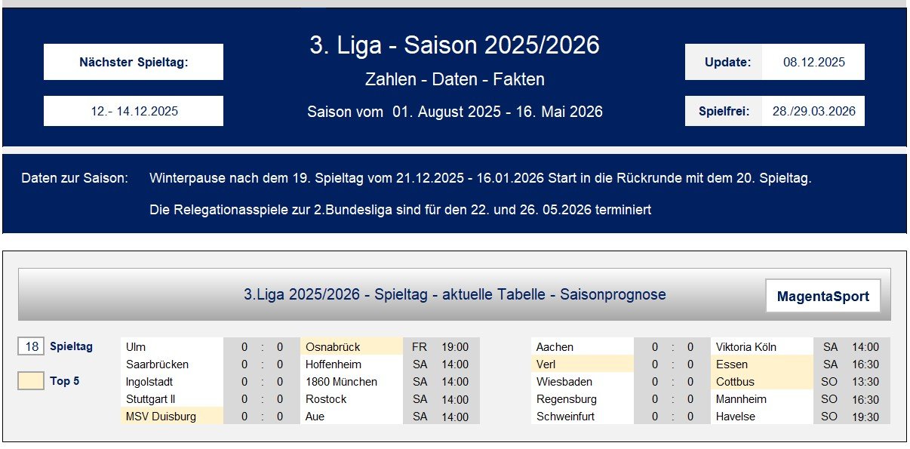The image size is (910, 449).
Task: Click the Nächster Spieltag header box
Action: [133, 62]
